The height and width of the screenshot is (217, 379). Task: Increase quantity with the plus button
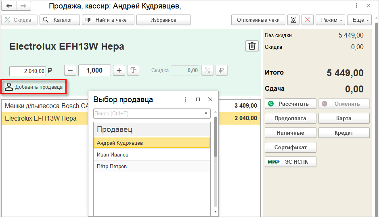pos(119,70)
